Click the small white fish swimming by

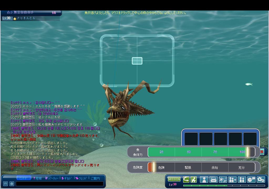249,84
